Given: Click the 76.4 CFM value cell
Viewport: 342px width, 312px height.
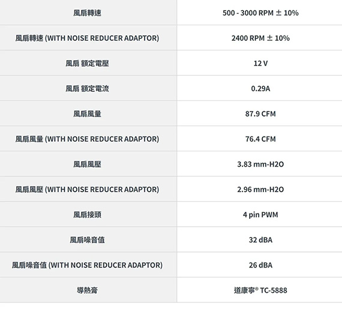Looking at the screenshot, I should point(260,139).
